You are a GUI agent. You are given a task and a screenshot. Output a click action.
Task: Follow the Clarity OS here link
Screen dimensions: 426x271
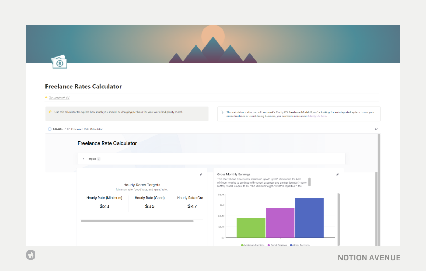(x=317, y=116)
